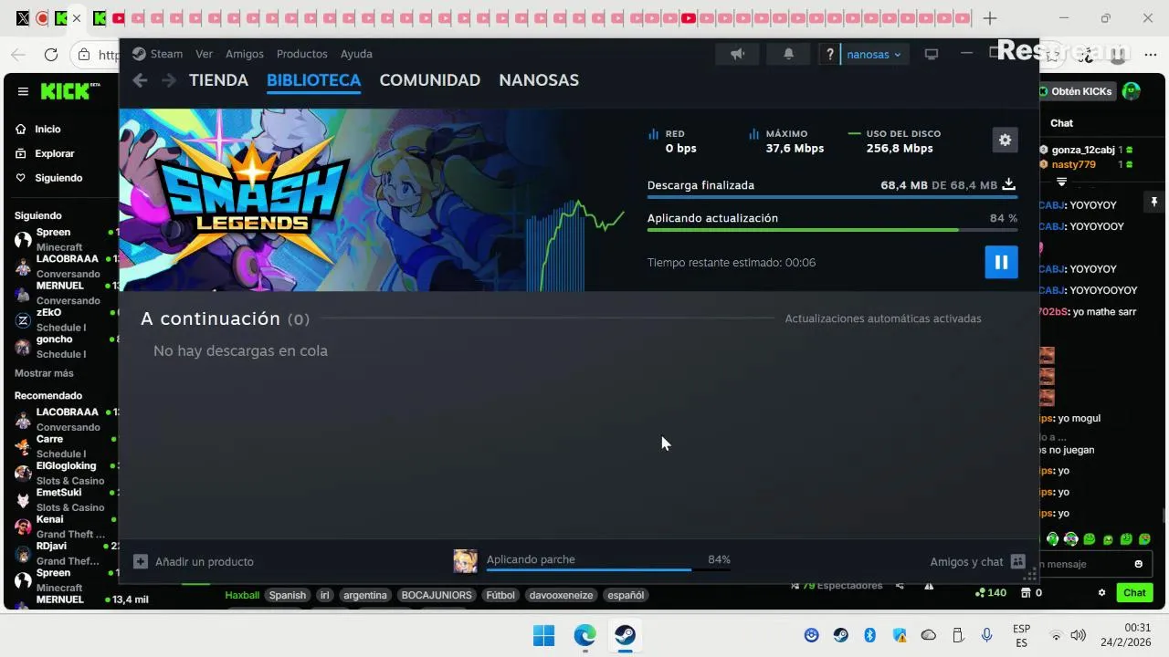This screenshot has height=657, width=1169.
Task: Open Steam from the taskbar
Action: click(x=625, y=635)
